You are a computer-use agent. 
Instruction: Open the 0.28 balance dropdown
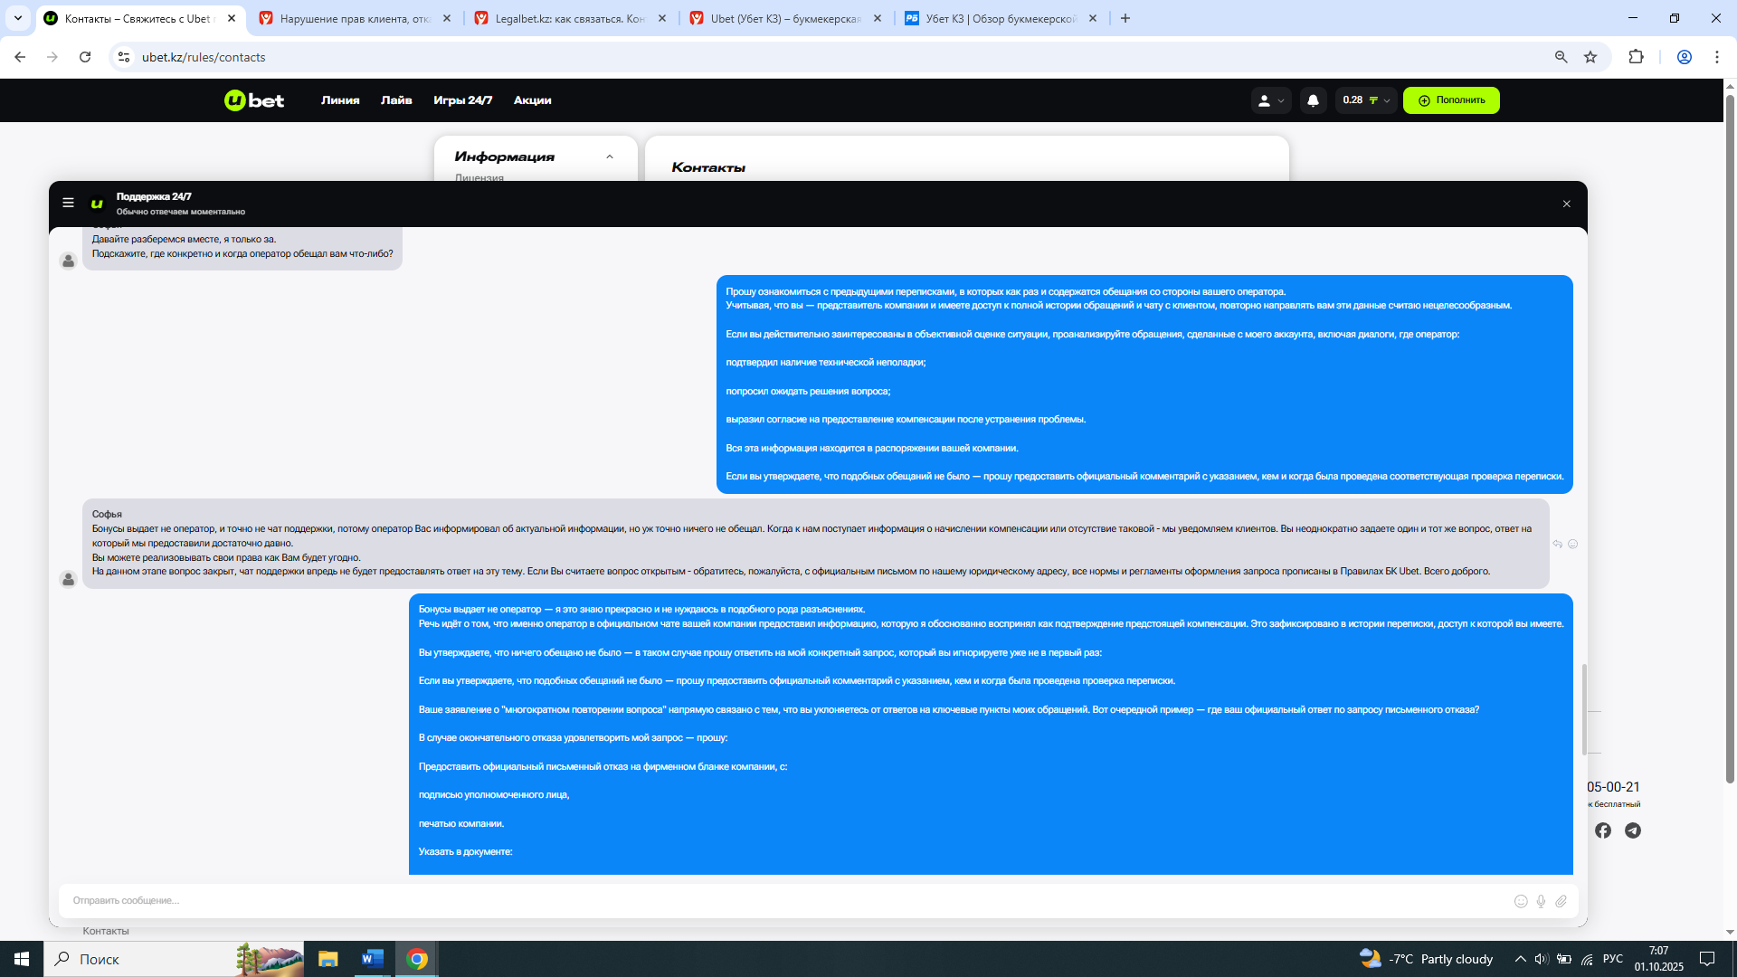1365,100
